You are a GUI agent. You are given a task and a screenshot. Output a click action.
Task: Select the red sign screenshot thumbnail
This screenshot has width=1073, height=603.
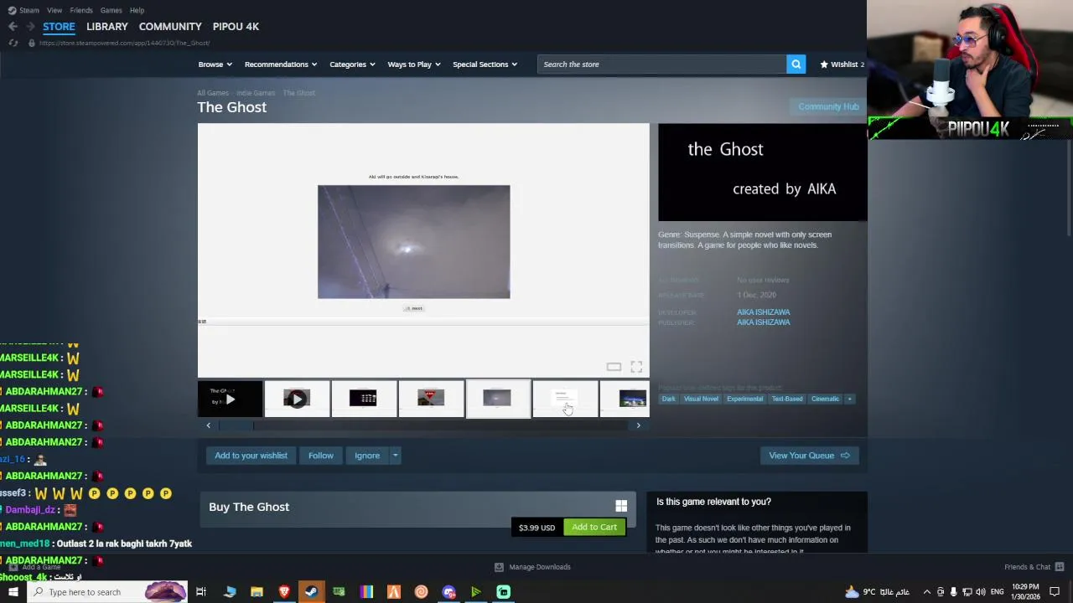click(431, 399)
